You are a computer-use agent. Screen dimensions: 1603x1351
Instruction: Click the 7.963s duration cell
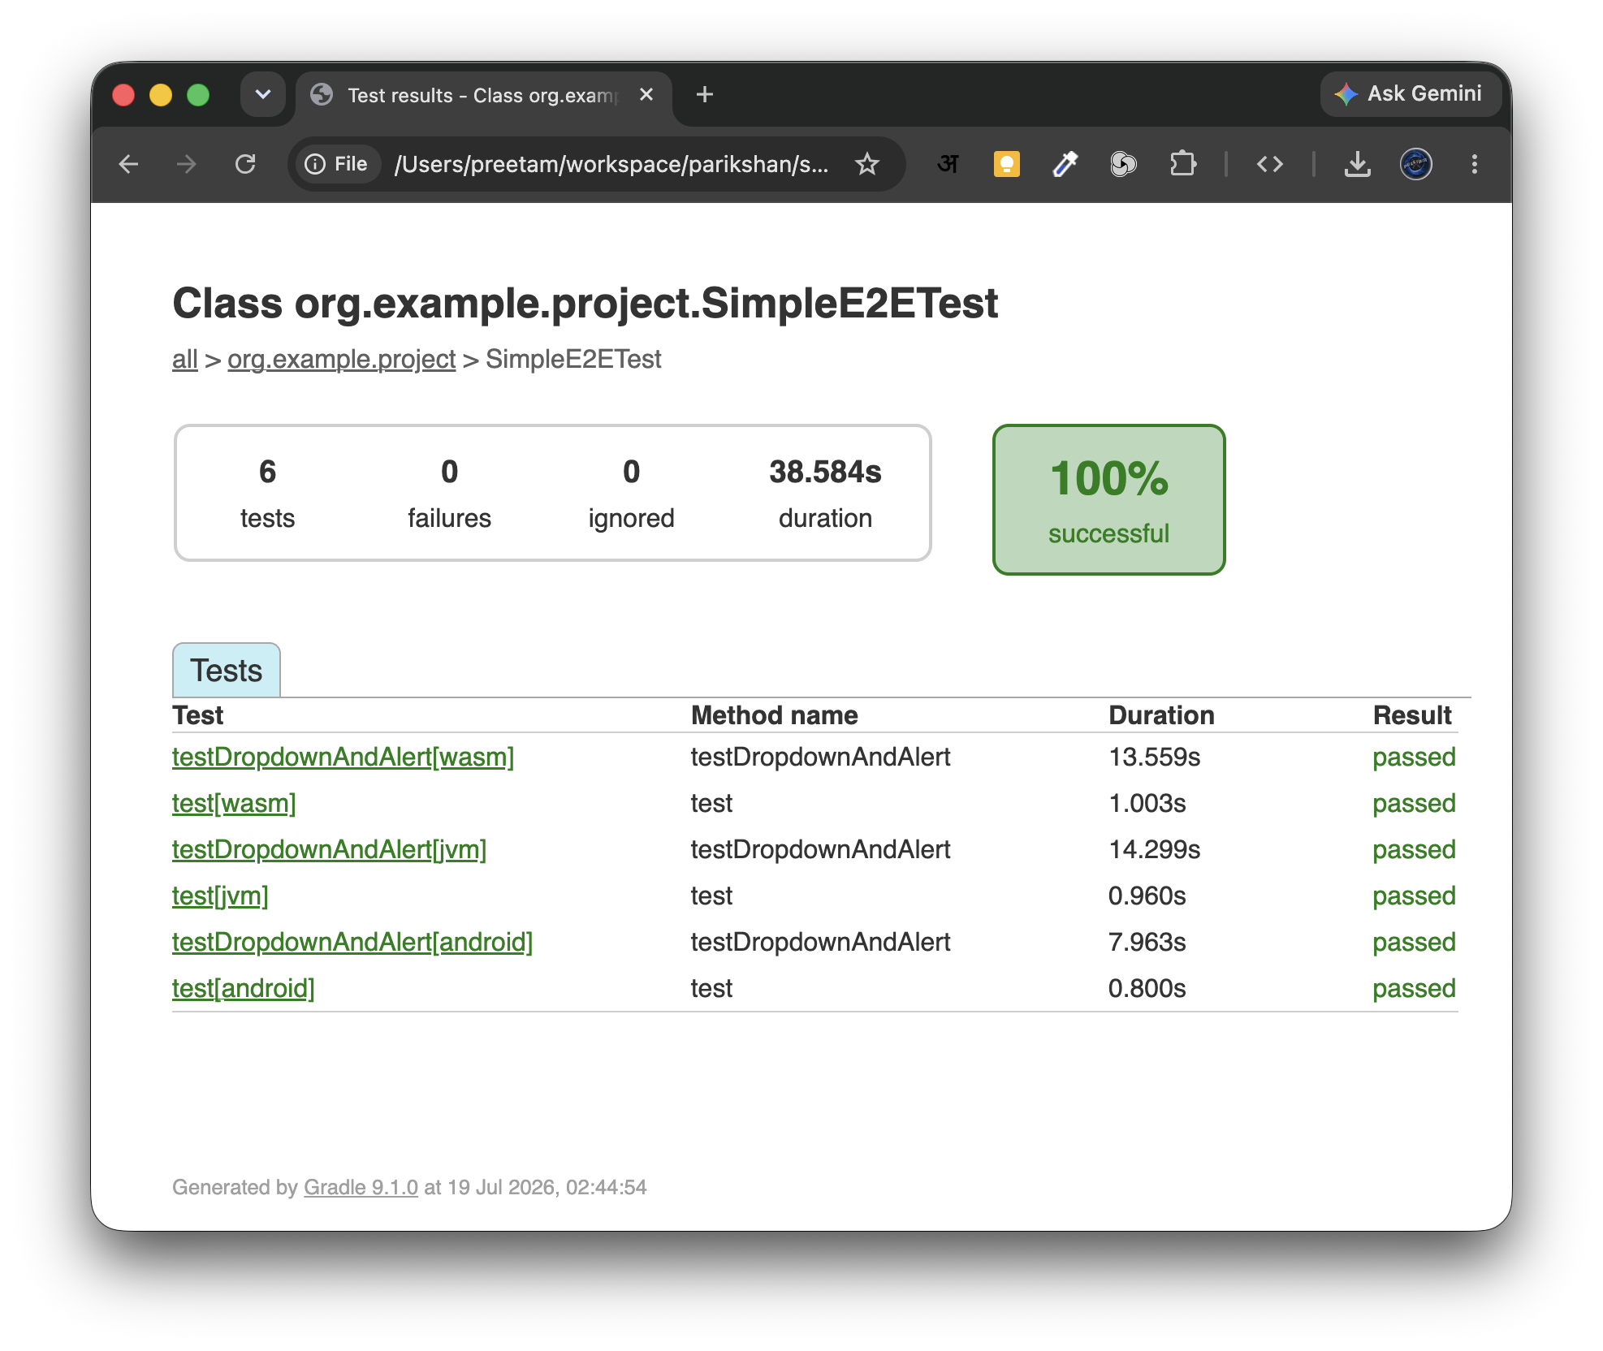[1147, 943]
